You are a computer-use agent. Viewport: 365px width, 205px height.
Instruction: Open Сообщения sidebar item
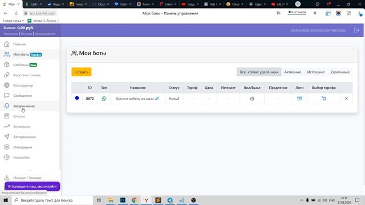pos(22,96)
